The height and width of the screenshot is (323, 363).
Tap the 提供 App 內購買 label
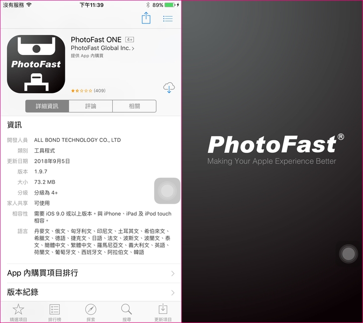pos(87,55)
